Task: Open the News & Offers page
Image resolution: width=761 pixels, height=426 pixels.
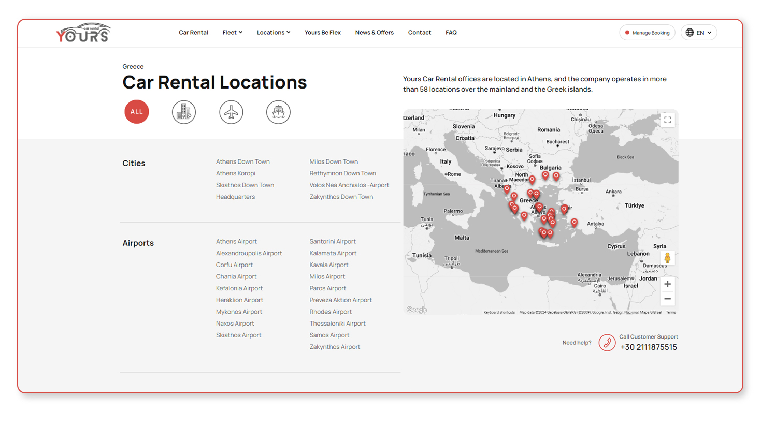Action: 374,33
